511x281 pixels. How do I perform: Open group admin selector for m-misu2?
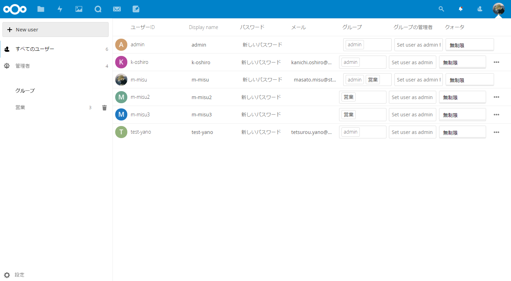[x=412, y=97]
